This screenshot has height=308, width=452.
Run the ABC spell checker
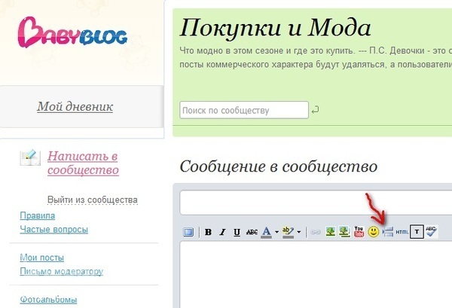[431, 232]
